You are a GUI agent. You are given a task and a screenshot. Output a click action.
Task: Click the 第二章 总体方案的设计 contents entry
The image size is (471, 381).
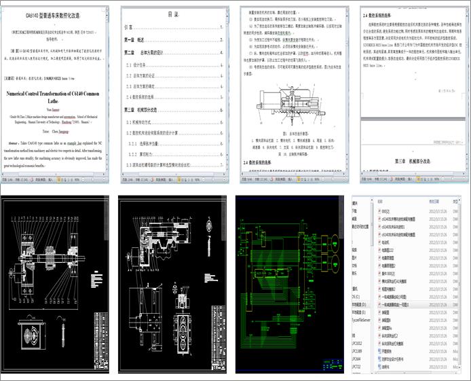(x=174, y=53)
